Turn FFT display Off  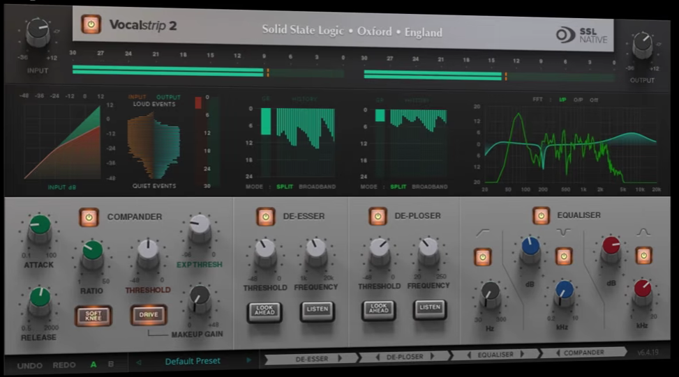594,100
